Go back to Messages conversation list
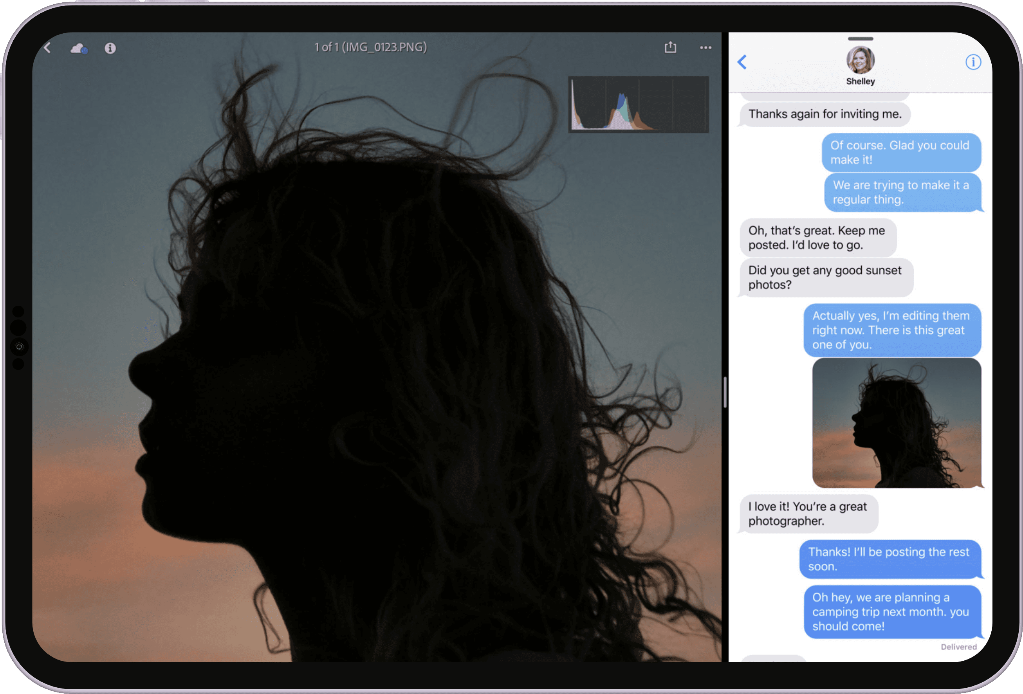1023x694 pixels. (x=742, y=62)
